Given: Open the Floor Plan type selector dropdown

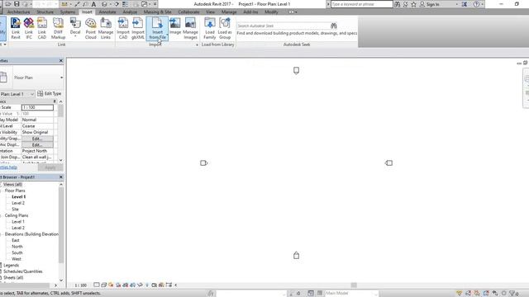Looking at the screenshot, I should coord(62,78).
